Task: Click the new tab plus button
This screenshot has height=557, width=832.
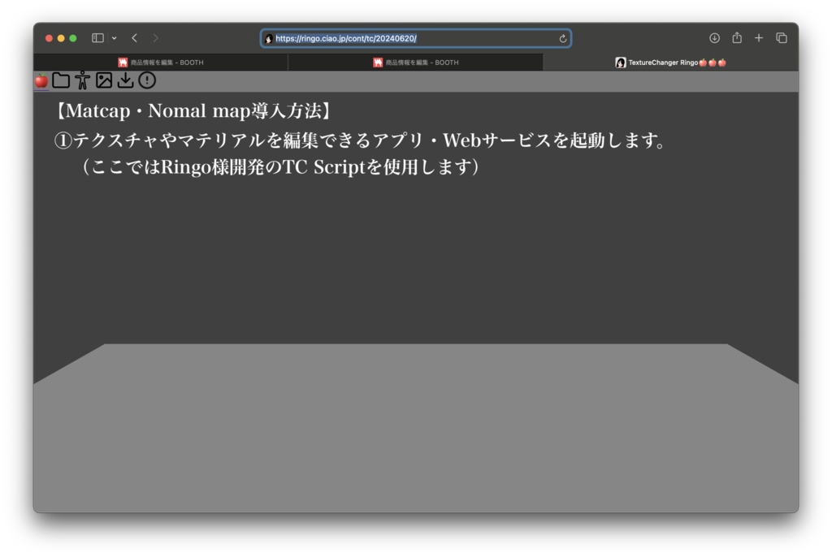Action: pyautogui.click(x=759, y=37)
